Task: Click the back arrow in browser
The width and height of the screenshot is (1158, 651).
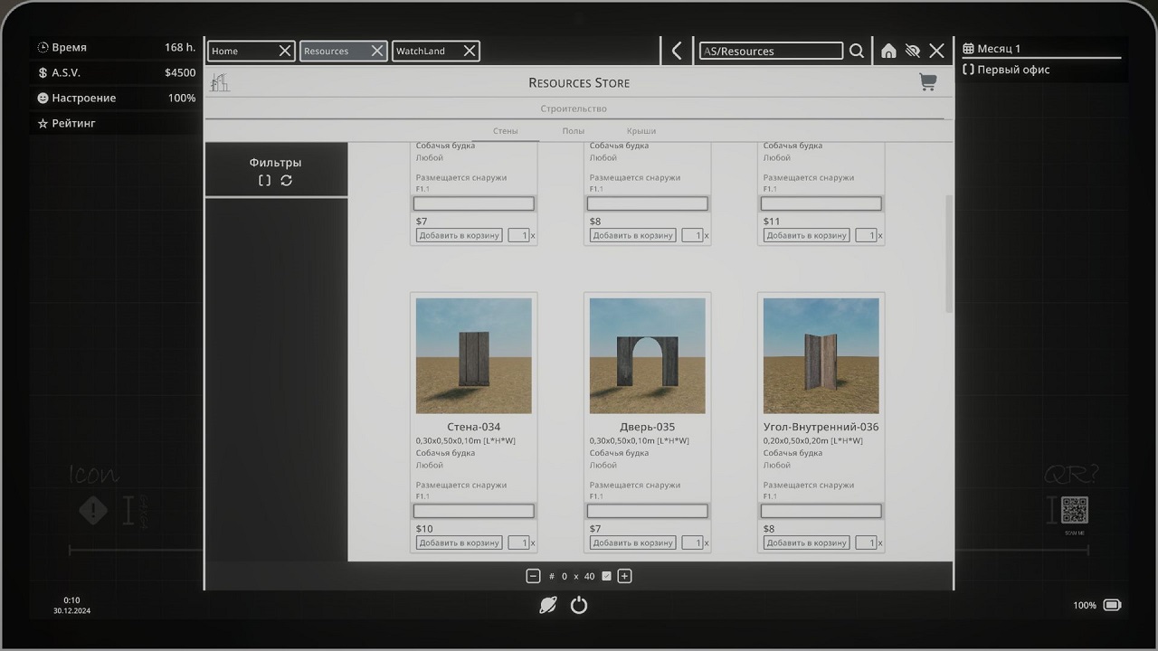Action: [677, 51]
